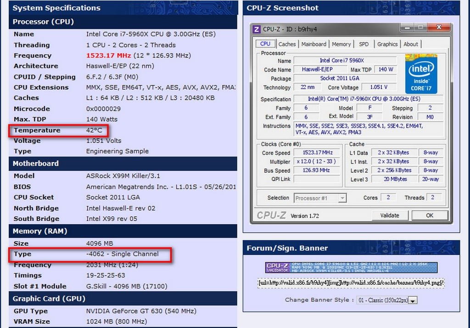Click the OK button in CPU-Z
The height and width of the screenshot is (328, 470).
coord(429,215)
